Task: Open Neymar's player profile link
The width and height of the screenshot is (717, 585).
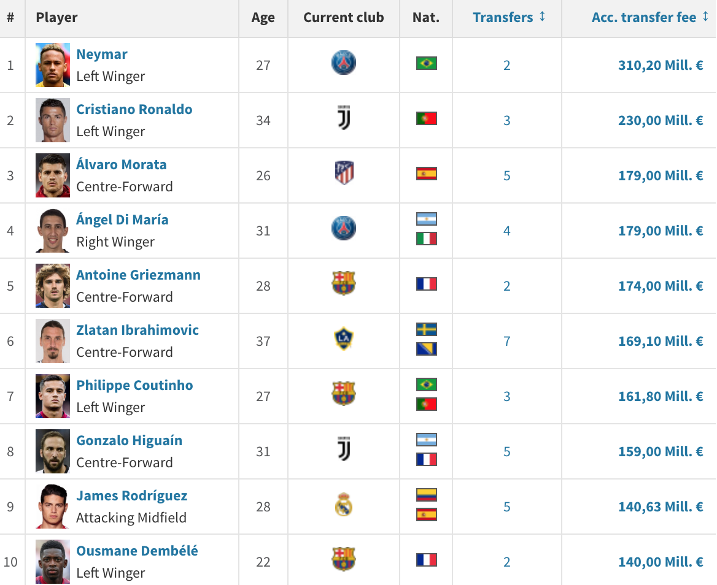Action: [102, 54]
